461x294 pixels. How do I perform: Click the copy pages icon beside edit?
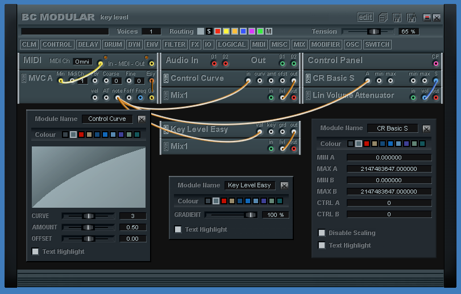point(384,18)
